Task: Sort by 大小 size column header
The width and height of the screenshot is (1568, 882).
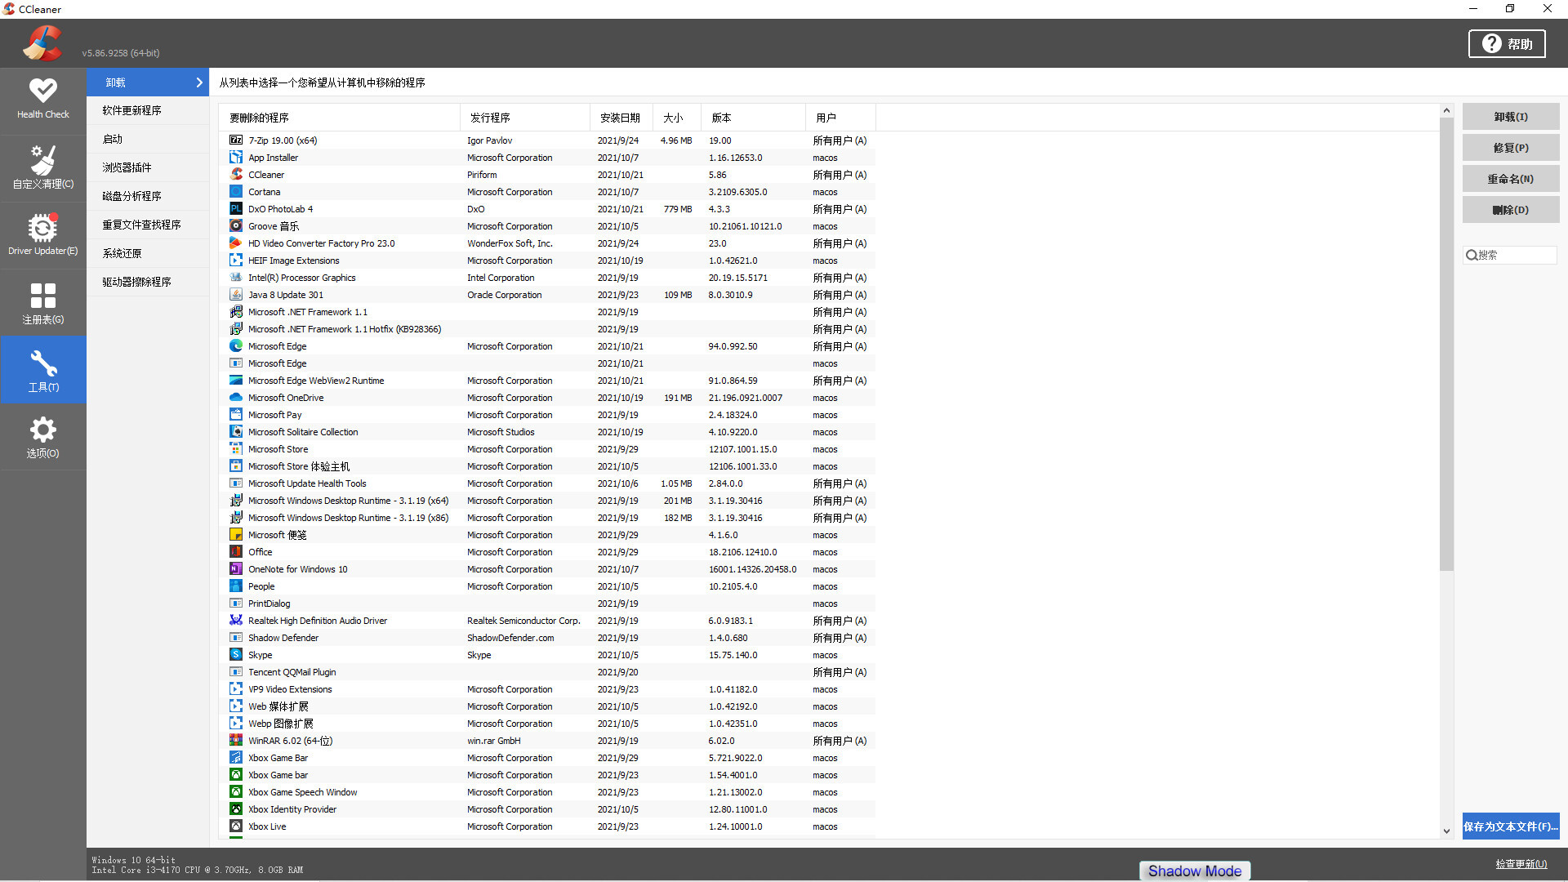Action: click(x=677, y=118)
